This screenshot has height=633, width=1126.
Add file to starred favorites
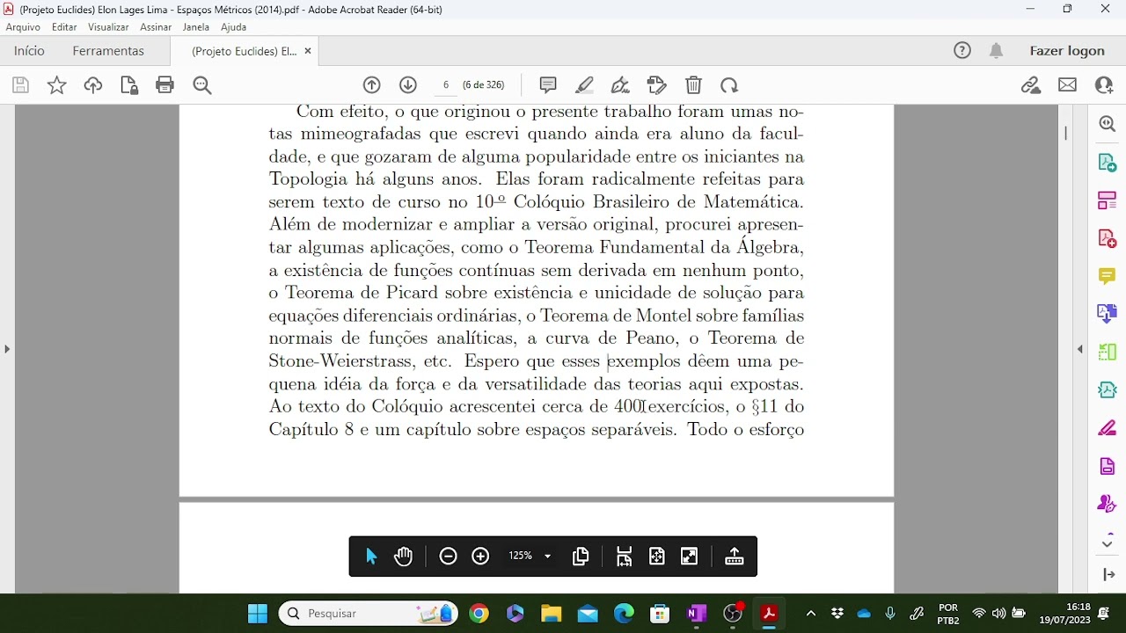[x=56, y=85]
